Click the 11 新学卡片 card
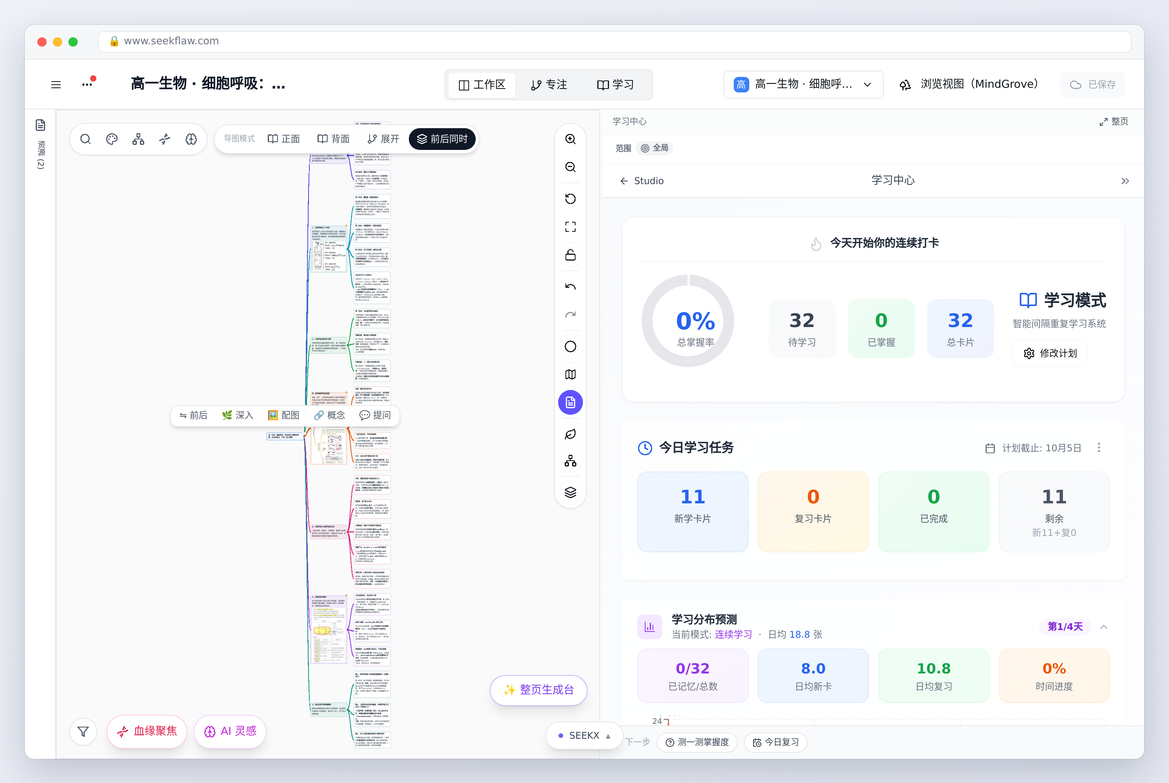 pyautogui.click(x=693, y=512)
